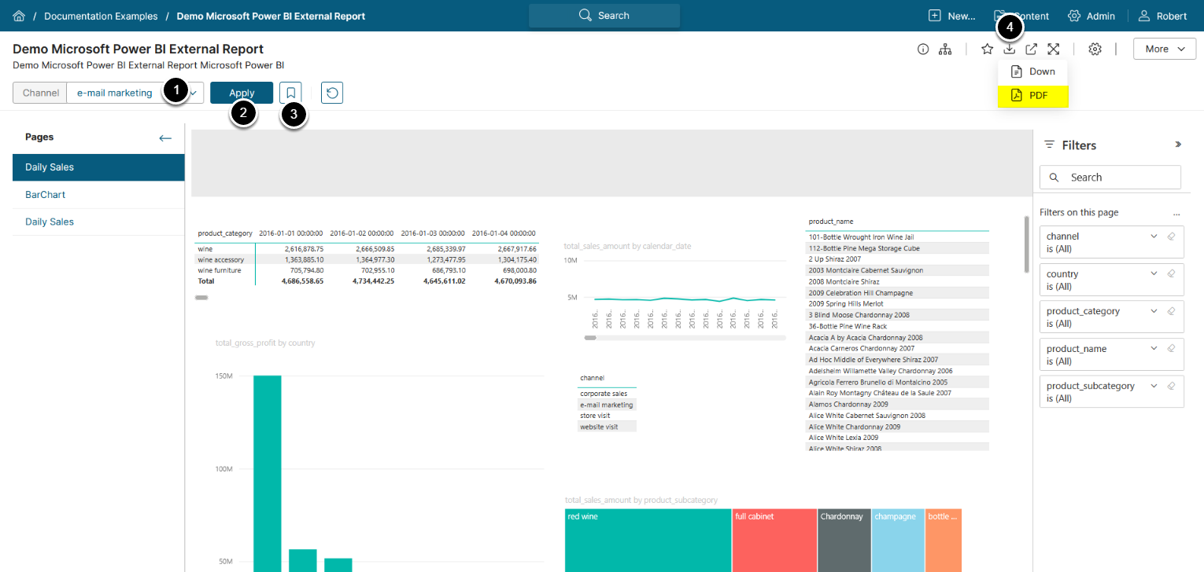Reset filters with the refresh icon

[x=332, y=93]
